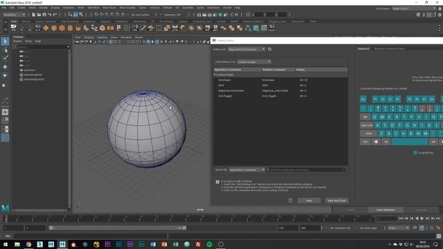Select the arrow Select tool in toolbox

[5, 41]
